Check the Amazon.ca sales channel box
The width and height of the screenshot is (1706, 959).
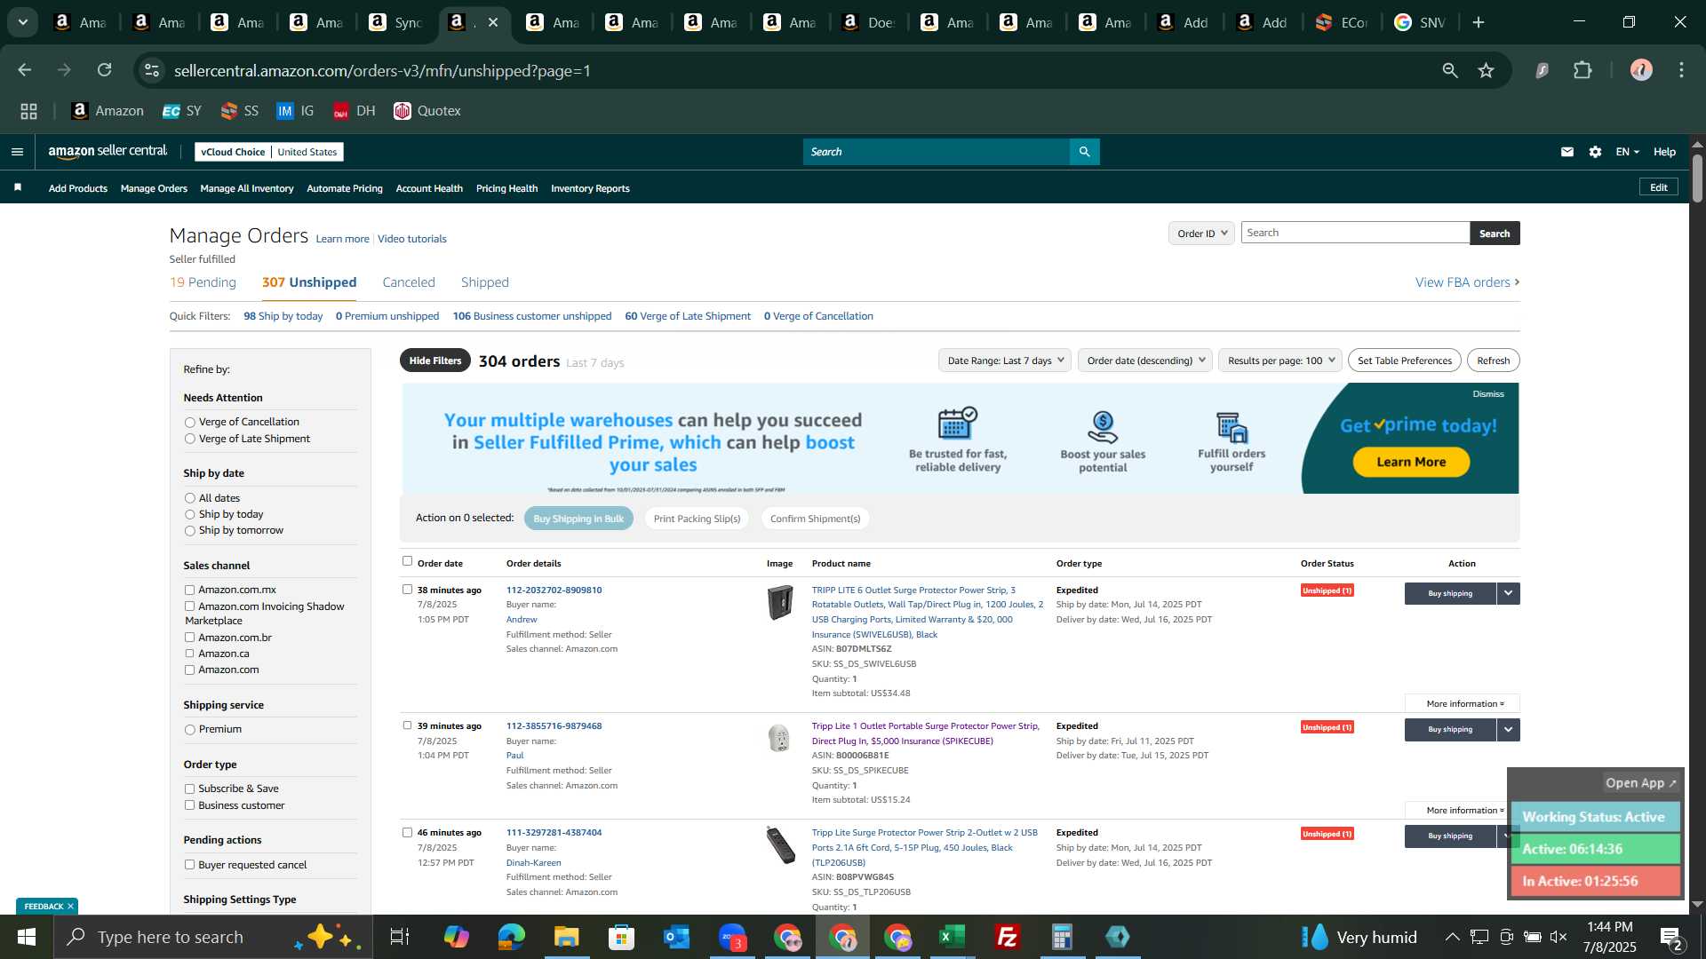[x=189, y=654]
